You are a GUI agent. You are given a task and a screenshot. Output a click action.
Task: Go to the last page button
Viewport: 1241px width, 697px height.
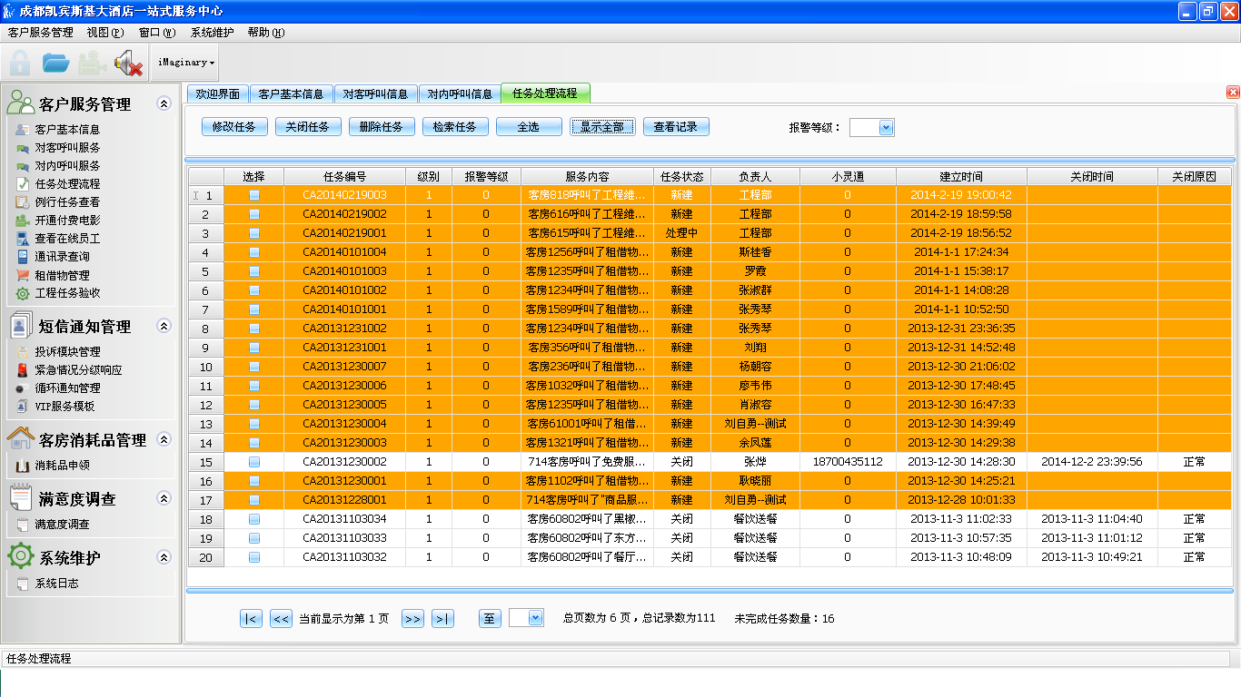[442, 619]
